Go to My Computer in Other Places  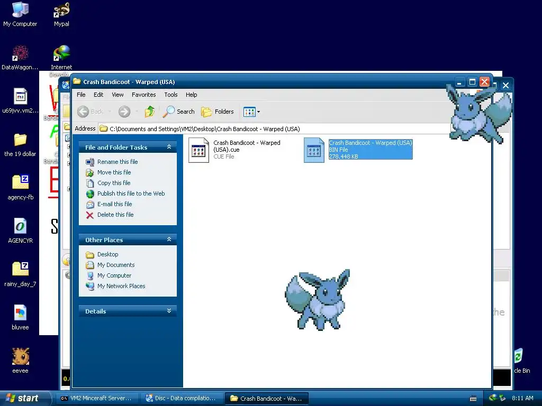point(114,275)
